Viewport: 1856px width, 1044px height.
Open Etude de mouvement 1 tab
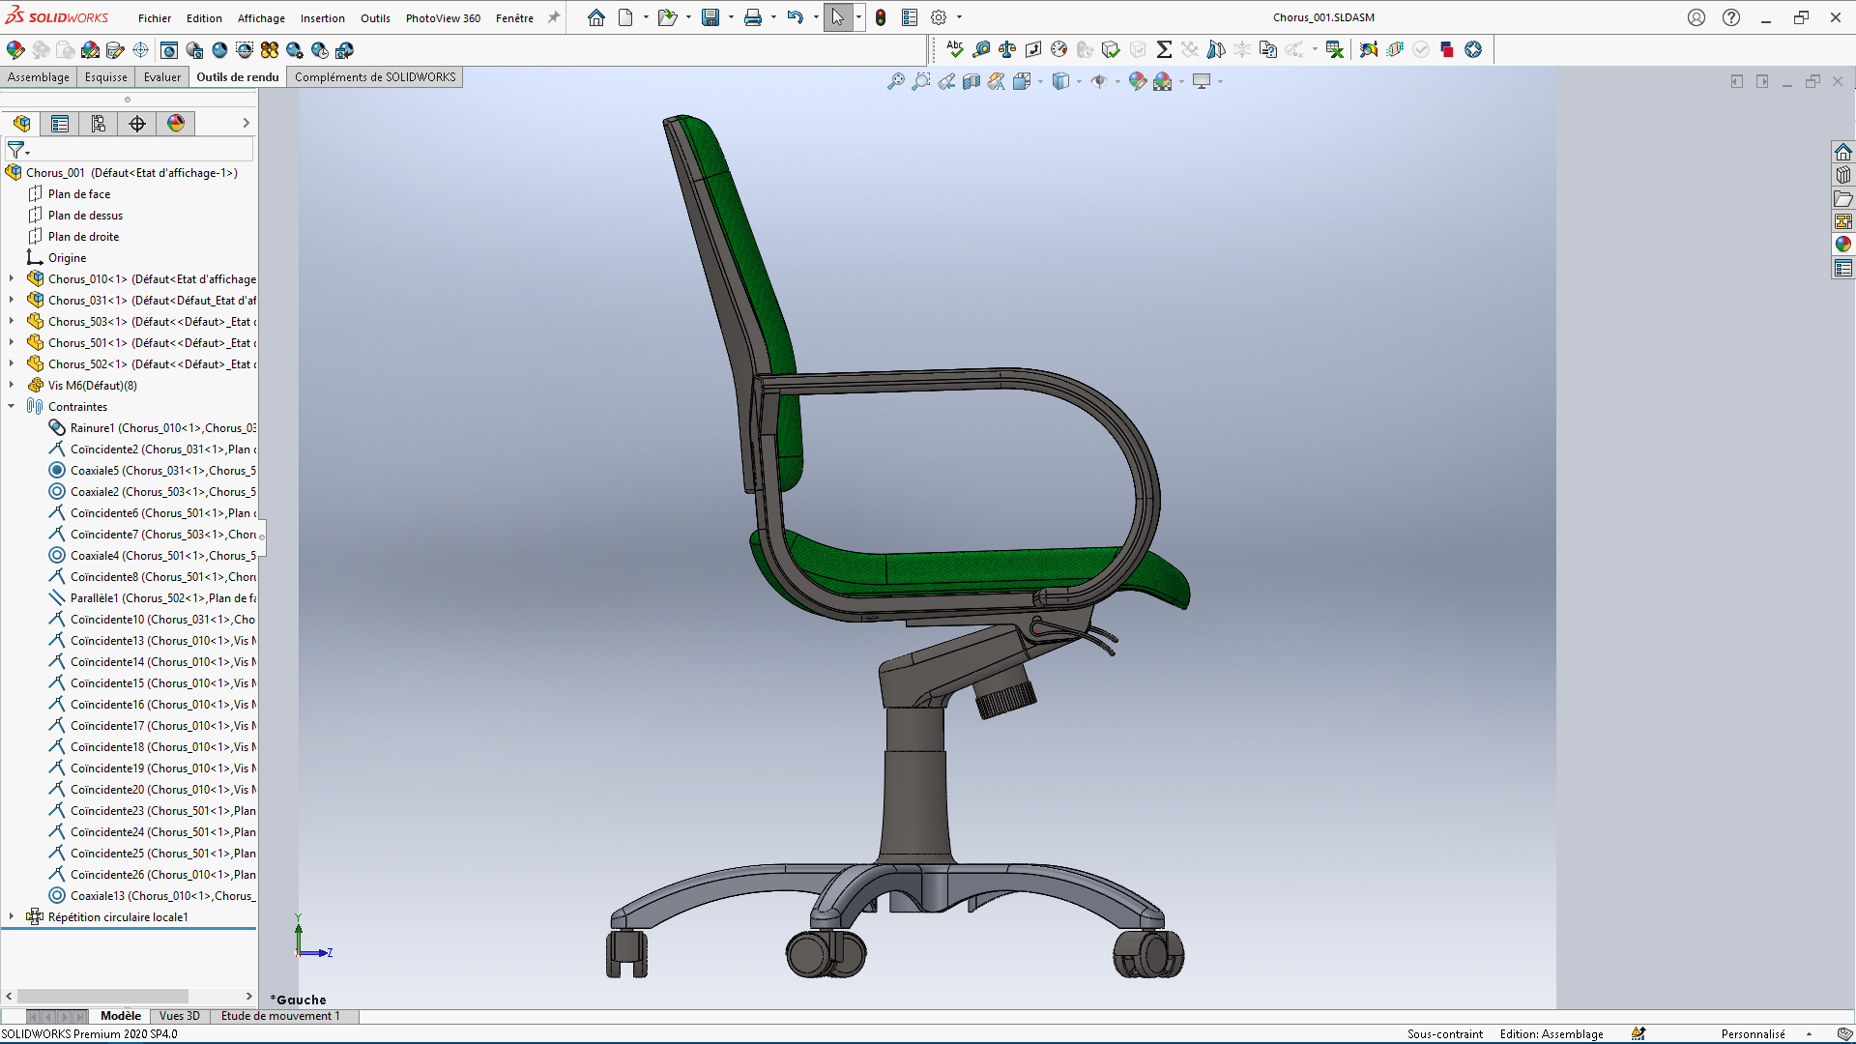(x=280, y=1016)
